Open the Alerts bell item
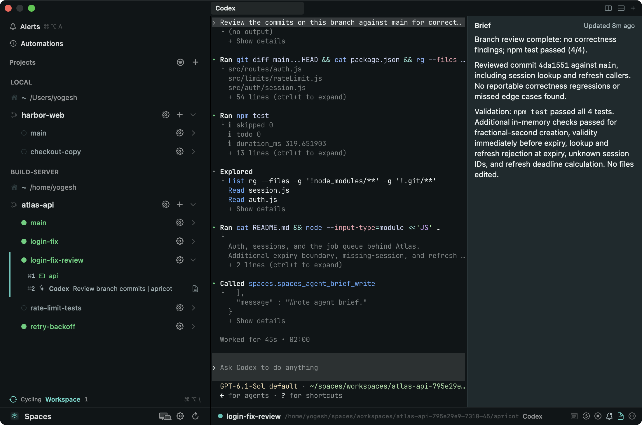Image resolution: width=642 pixels, height=425 pixels. (x=25, y=27)
